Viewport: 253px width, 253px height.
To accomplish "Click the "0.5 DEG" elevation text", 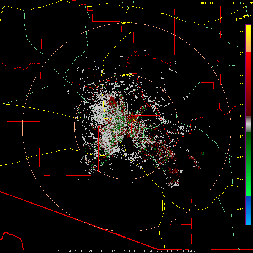I will click(x=128, y=251).
